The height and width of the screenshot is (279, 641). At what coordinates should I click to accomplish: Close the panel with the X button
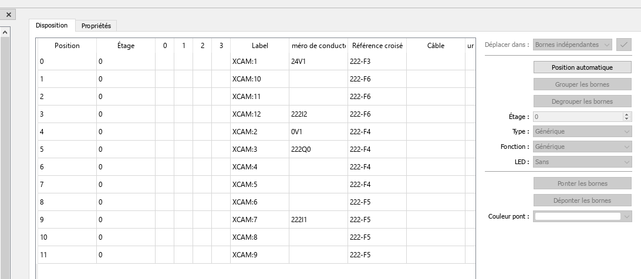pyautogui.click(x=8, y=14)
